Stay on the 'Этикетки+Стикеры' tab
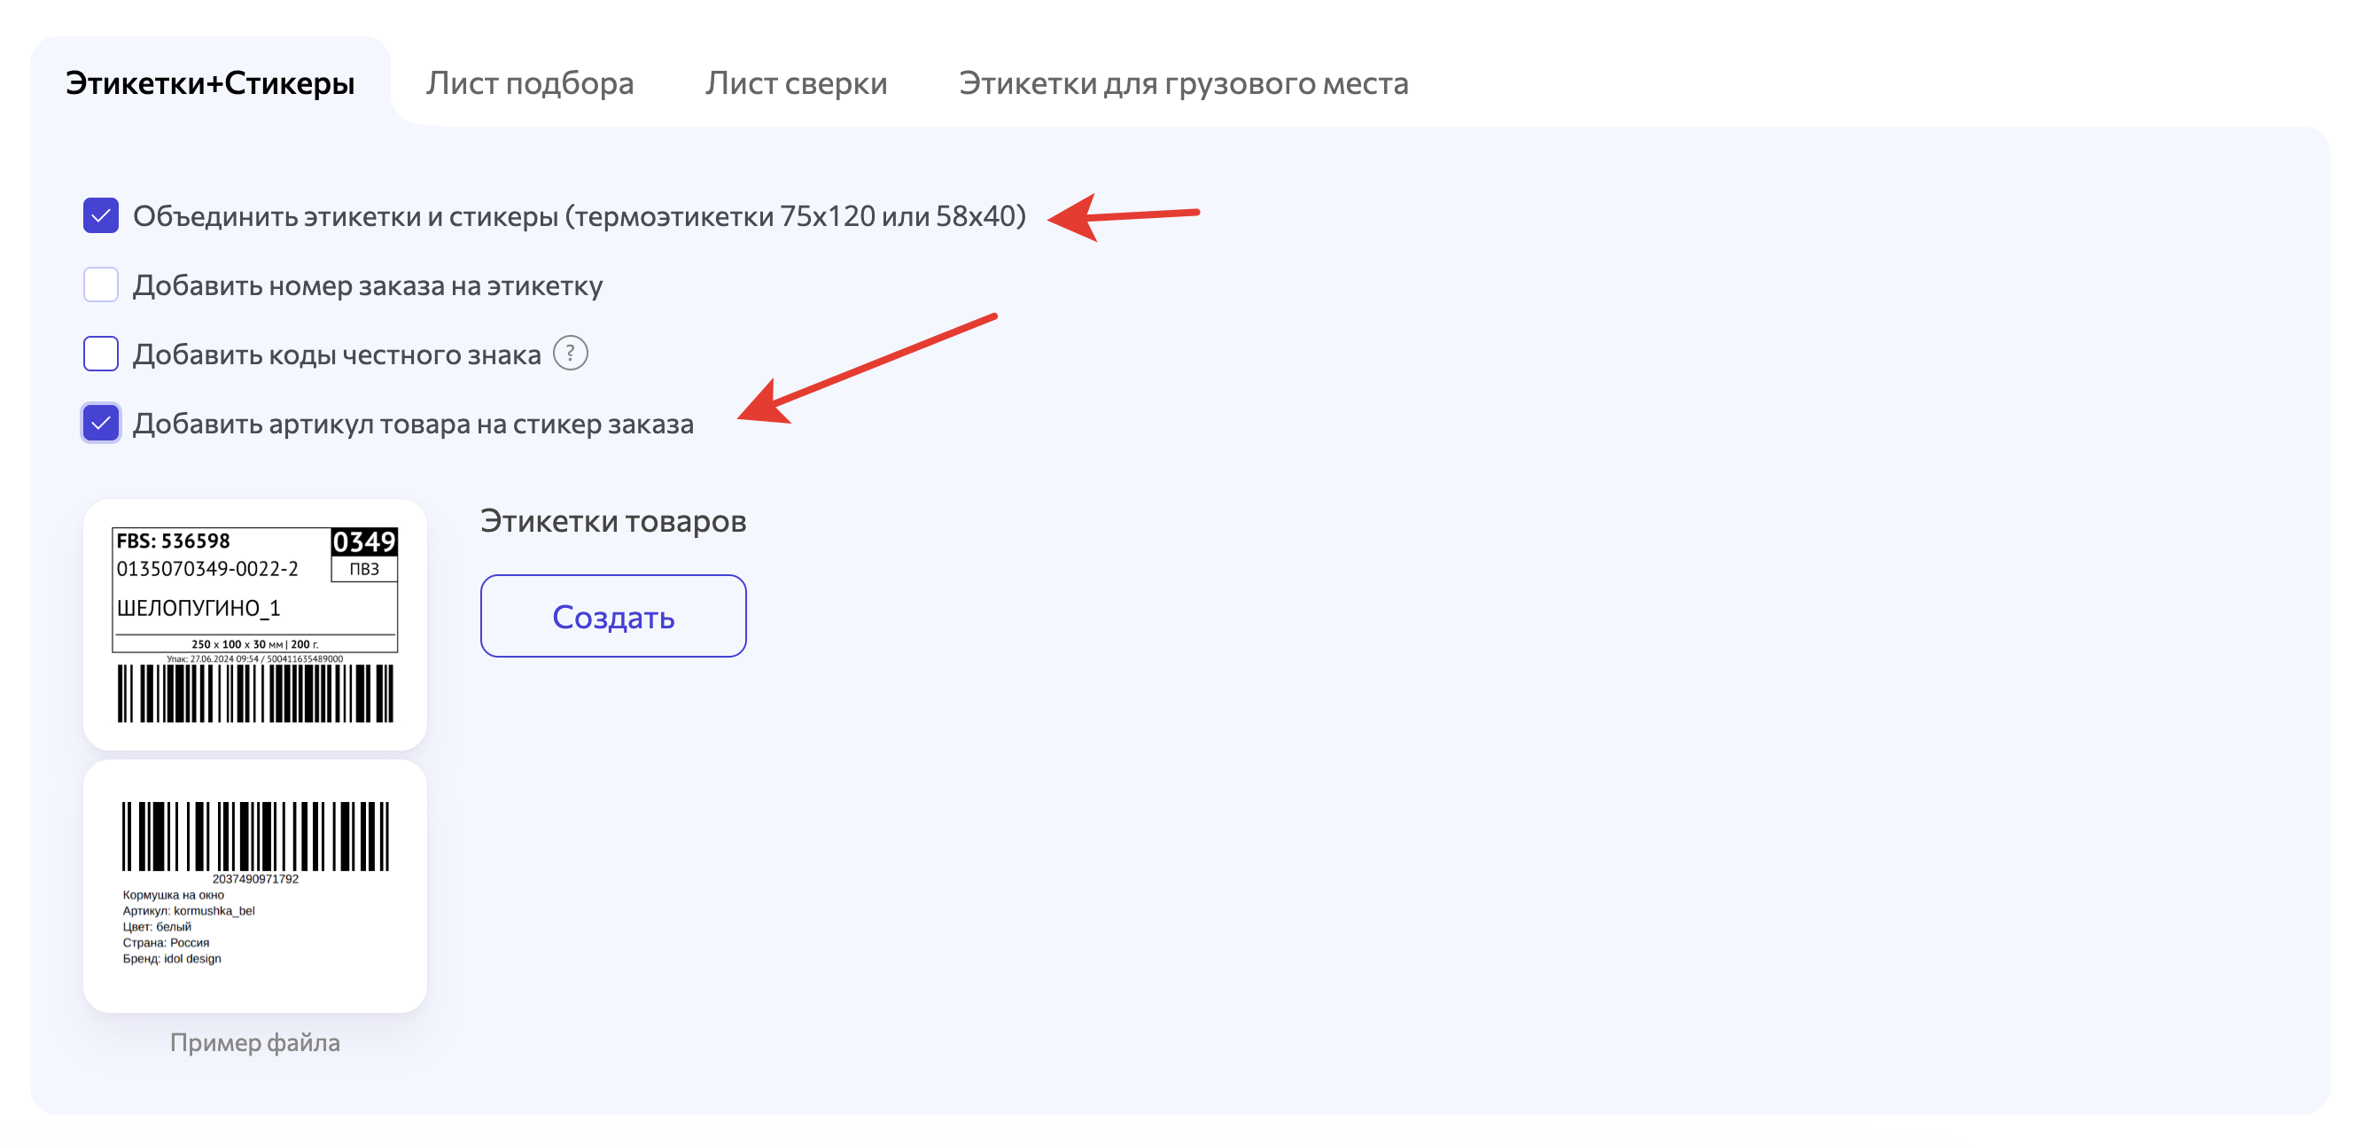2366x1145 pixels. (x=209, y=82)
